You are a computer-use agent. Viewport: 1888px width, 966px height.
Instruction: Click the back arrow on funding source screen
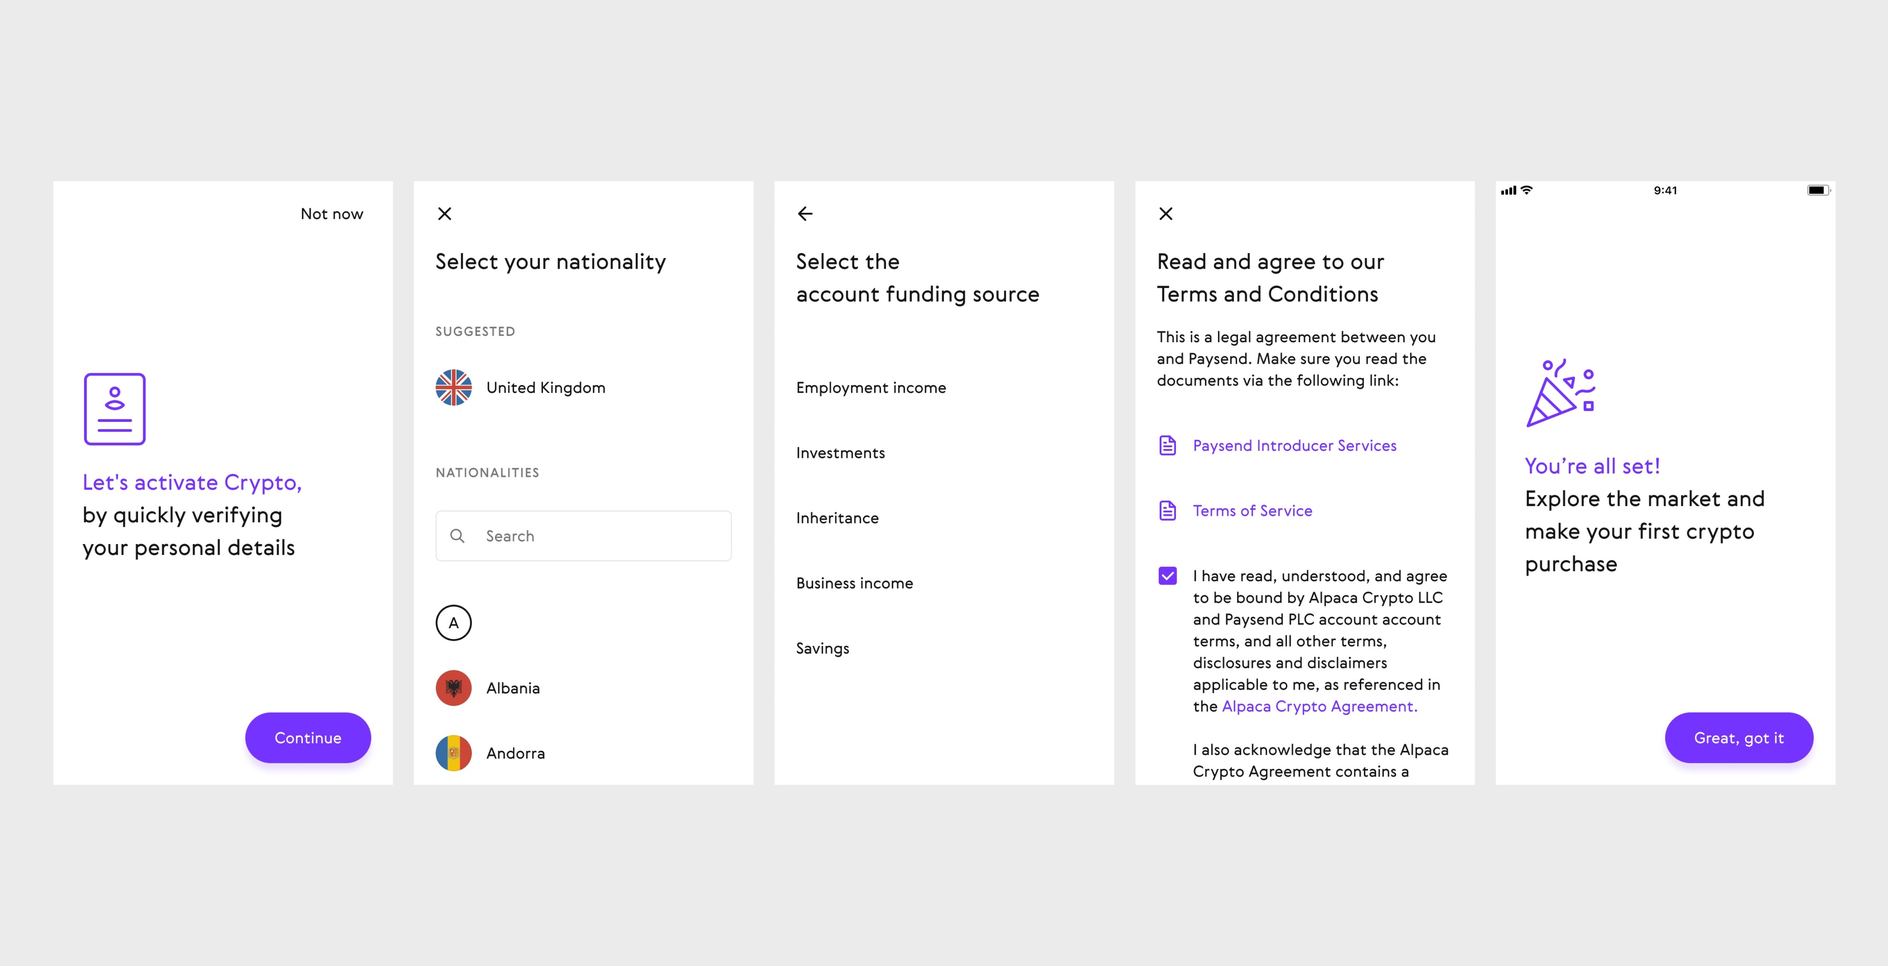pyautogui.click(x=805, y=214)
